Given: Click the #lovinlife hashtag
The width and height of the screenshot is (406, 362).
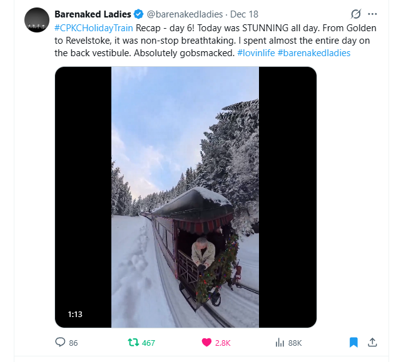Looking at the screenshot, I should click(255, 53).
